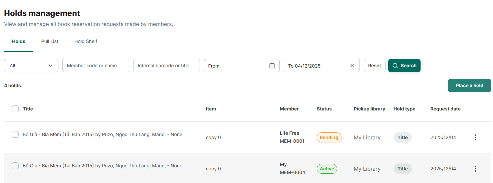Viewport: 493px width, 183px height.
Task: Click the Status column header
Action: [324, 109]
